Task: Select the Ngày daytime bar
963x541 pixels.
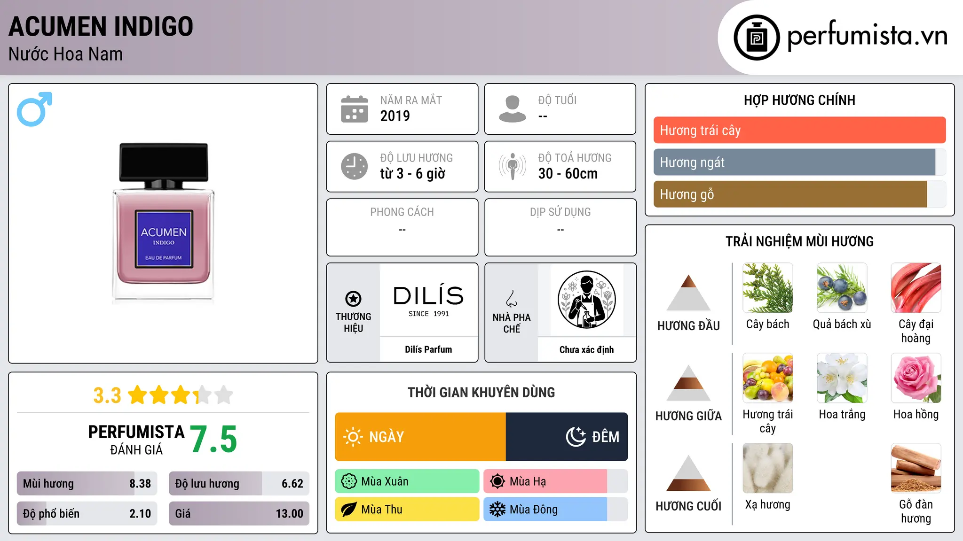Action: [420, 437]
